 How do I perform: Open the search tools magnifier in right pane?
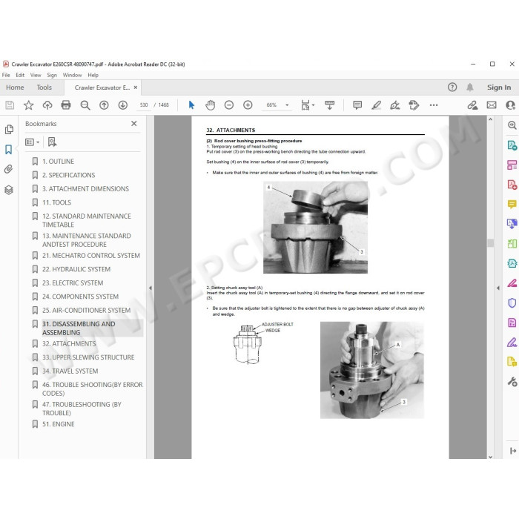[x=512, y=125]
